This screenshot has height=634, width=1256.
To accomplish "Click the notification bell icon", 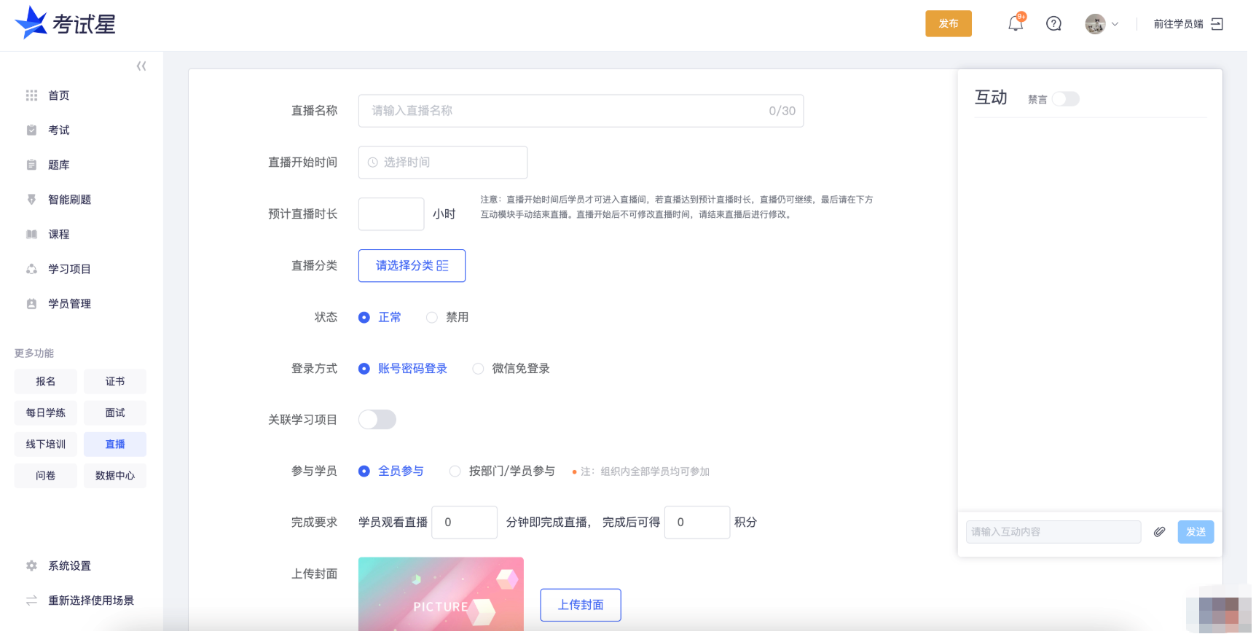I will tap(1015, 24).
